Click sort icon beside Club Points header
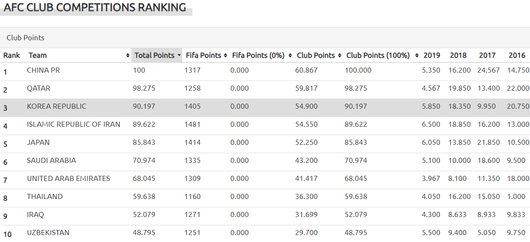Screen dimensions: 530x242 340,56
